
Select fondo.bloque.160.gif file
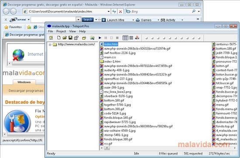pos(118,117)
